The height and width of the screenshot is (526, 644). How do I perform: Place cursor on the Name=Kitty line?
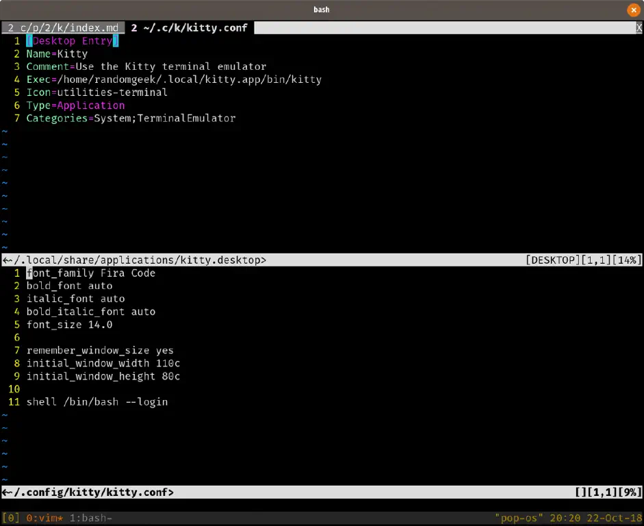[57, 54]
